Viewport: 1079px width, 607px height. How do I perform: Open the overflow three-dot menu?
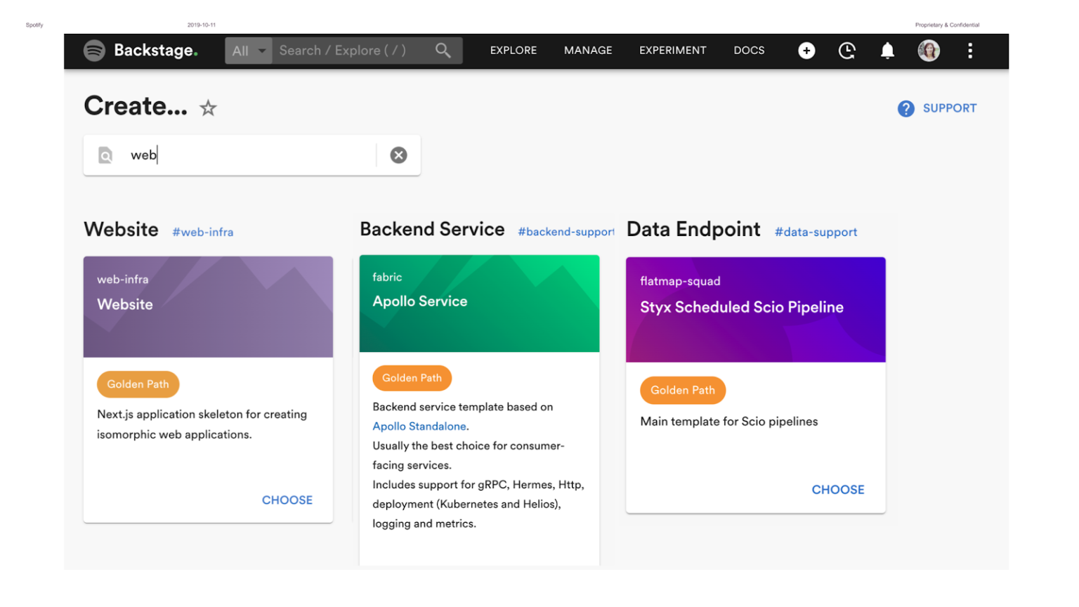pyautogui.click(x=970, y=50)
